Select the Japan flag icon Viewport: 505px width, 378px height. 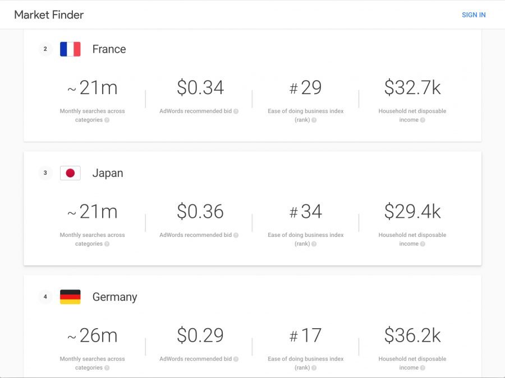tap(70, 173)
